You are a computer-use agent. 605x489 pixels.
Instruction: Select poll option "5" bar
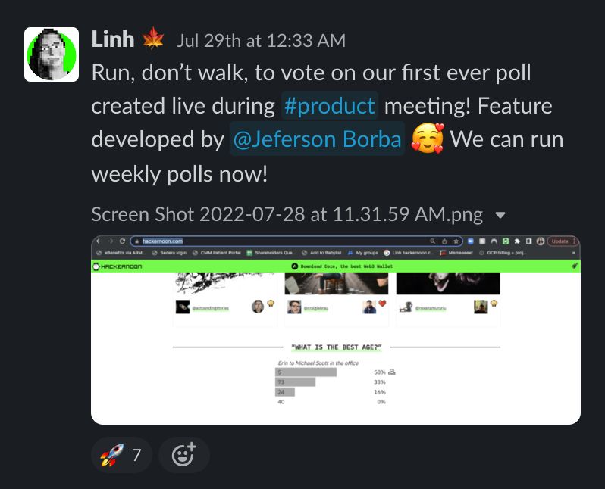pyautogui.click(x=306, y=372)
